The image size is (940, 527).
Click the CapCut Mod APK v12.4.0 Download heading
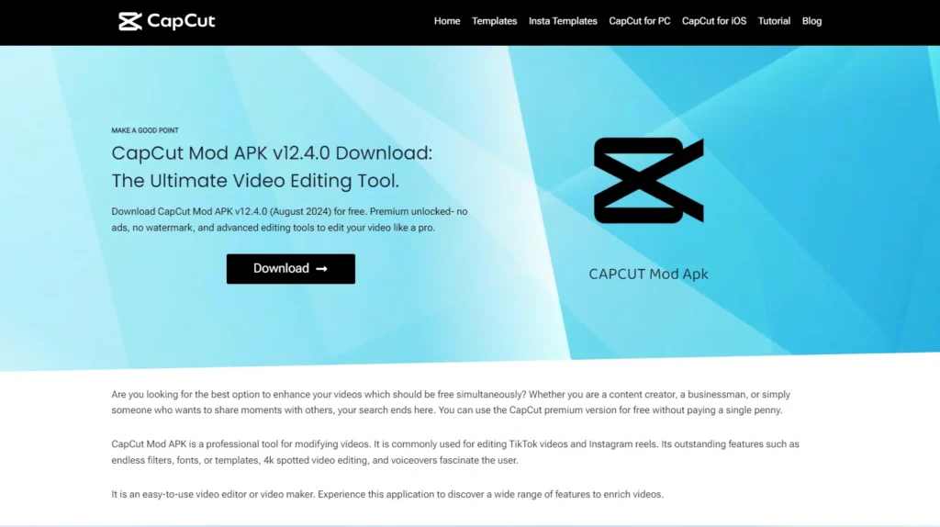[x=272, y=167]
